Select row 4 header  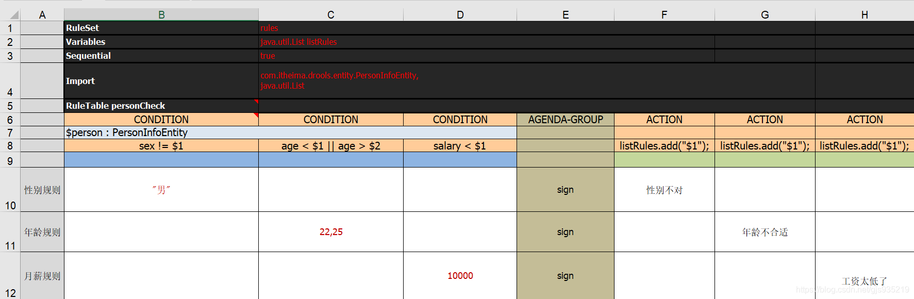(10, 81)
